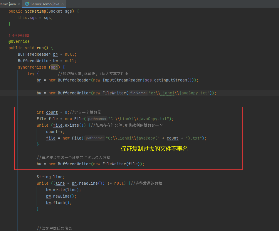This screenshot has height=231, width=279.
Task: Click the 'BufferedWriter bw = null;' line
Action: [x=47, y=61]
